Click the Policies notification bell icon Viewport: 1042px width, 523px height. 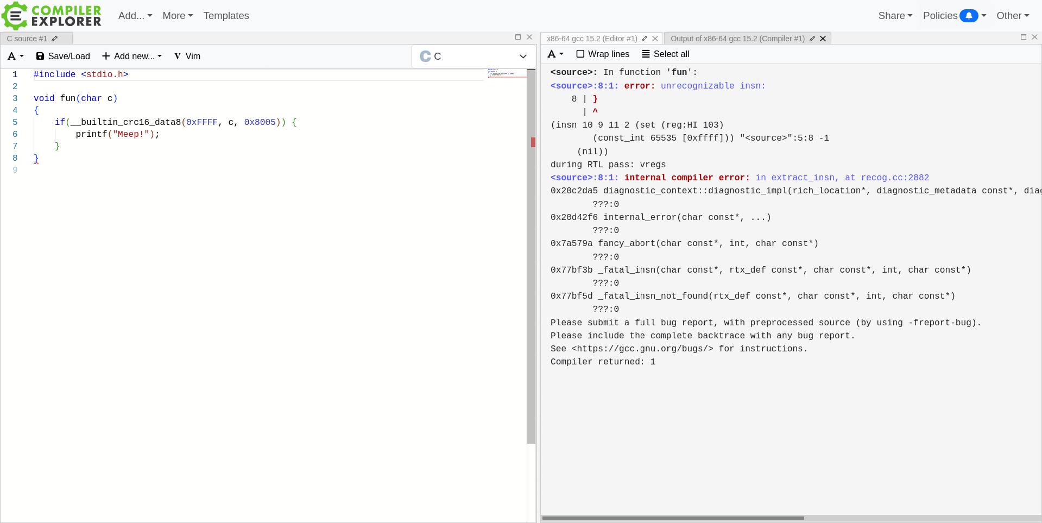tap(969, 16)
